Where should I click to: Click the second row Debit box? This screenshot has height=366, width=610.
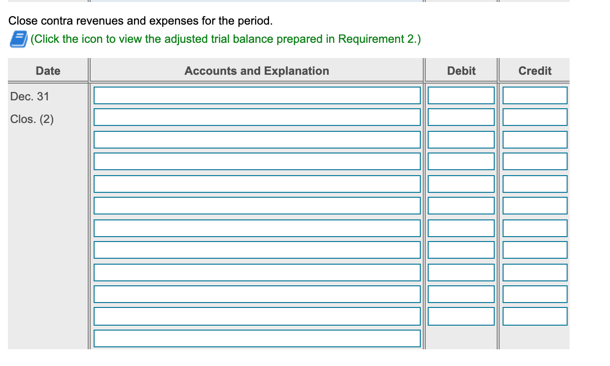pyautogui.click(x=461, y=117)
